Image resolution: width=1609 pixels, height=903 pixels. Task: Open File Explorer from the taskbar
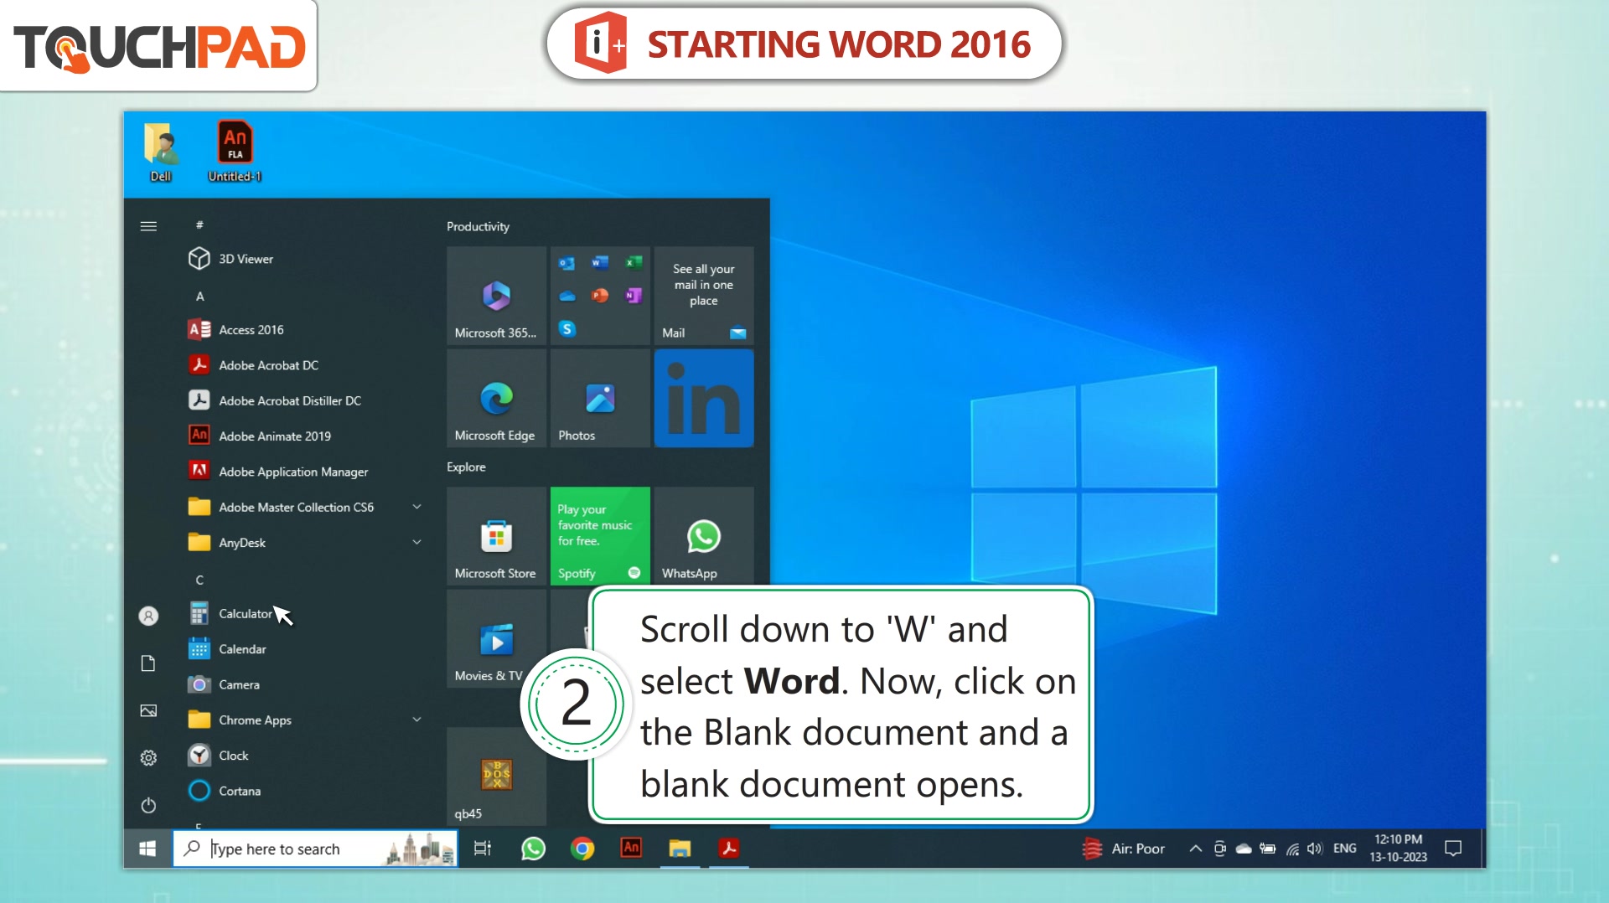tap(680, 849)
